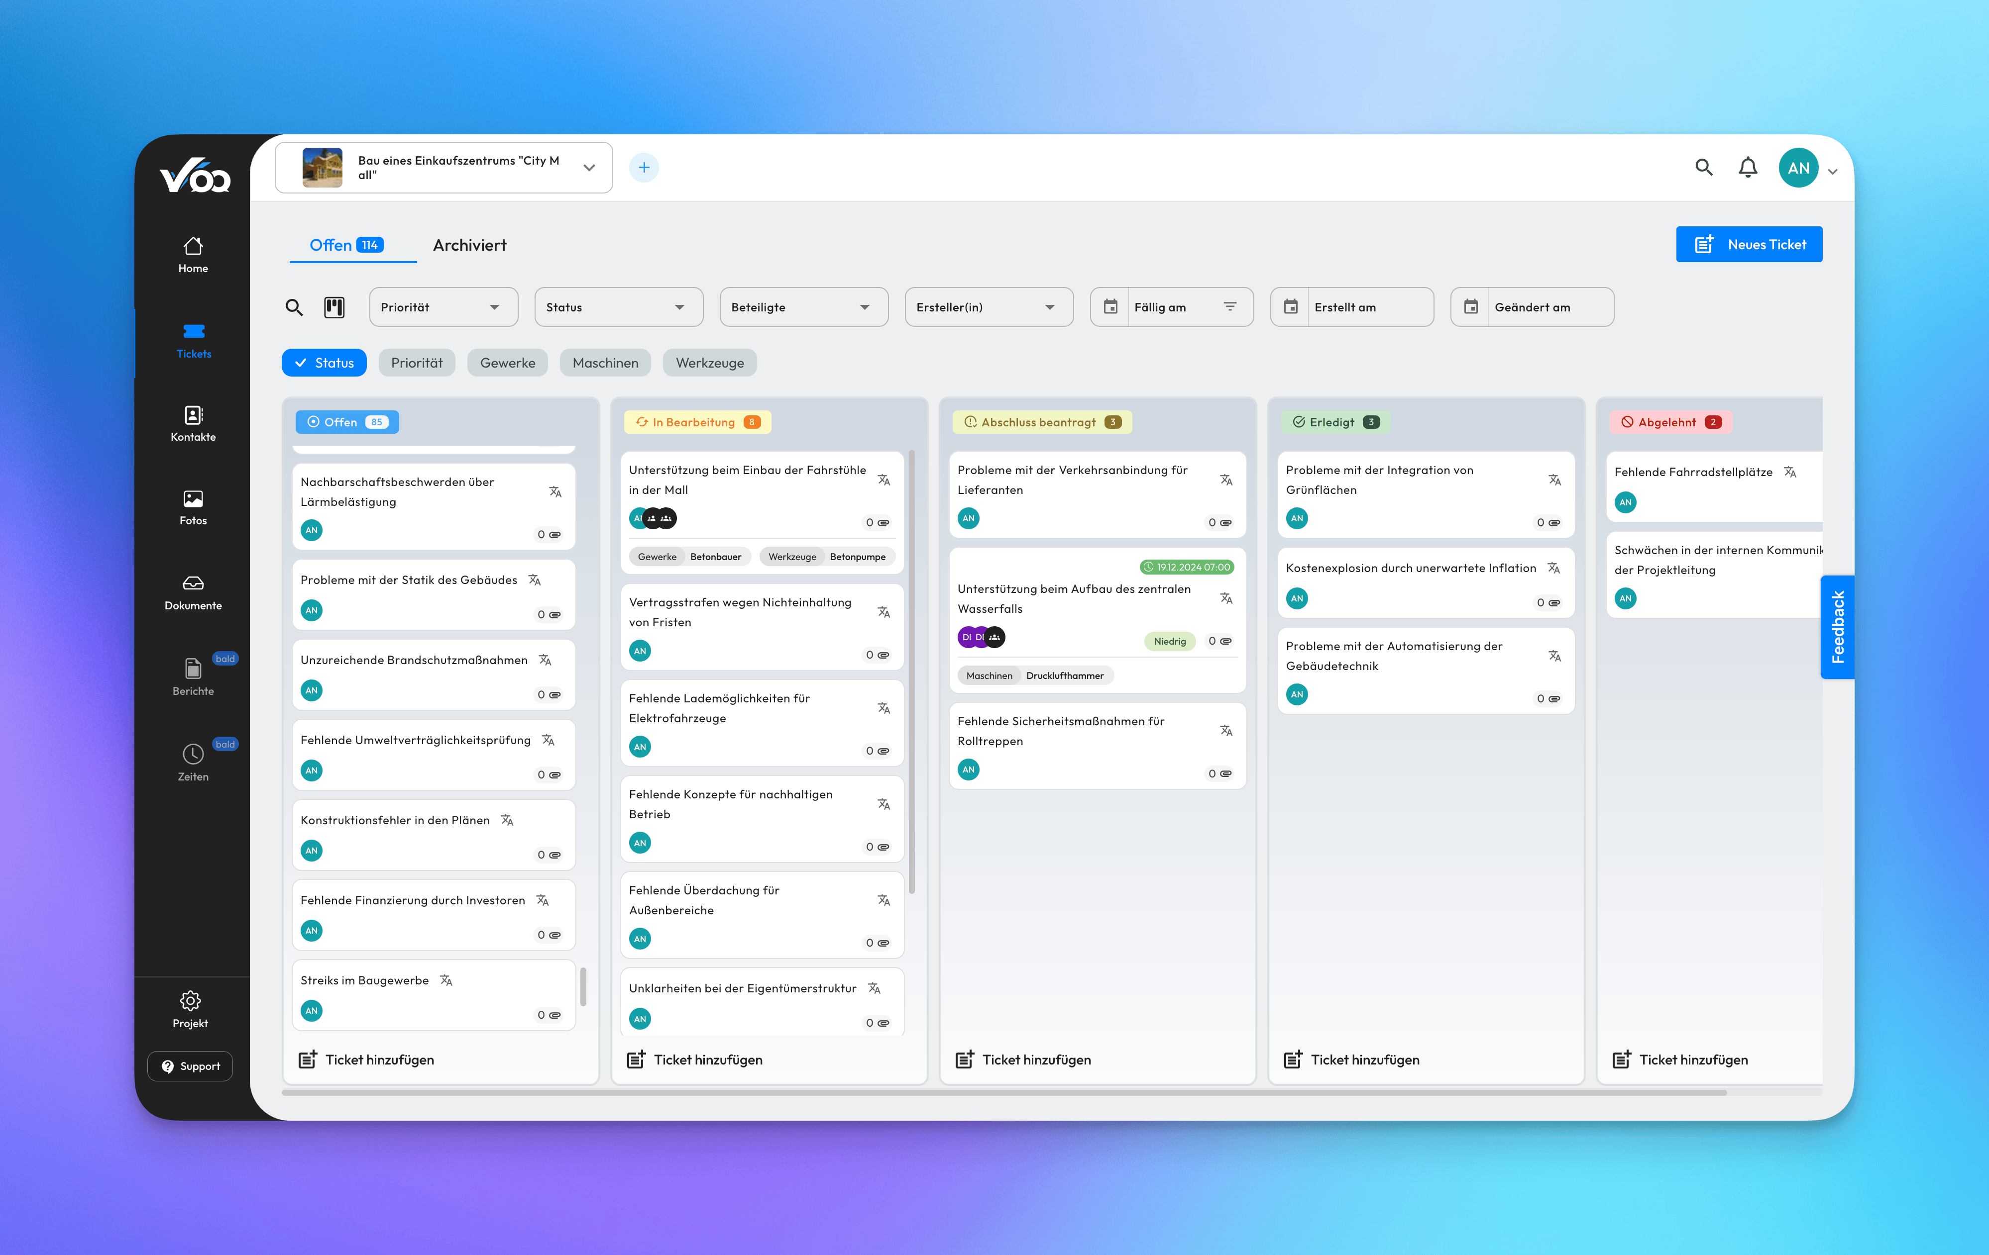Click the translate icon on the Streiks im Baugewerbe card
The image size is (1989, 1255).
click(446, 980)
